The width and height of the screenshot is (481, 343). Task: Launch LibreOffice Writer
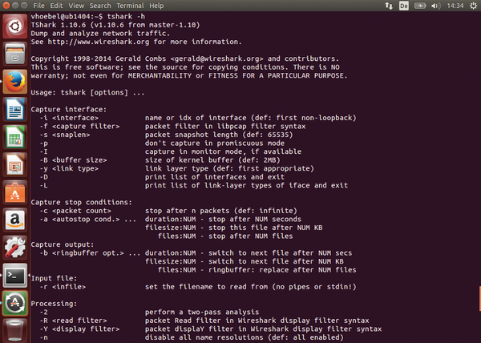14,109
